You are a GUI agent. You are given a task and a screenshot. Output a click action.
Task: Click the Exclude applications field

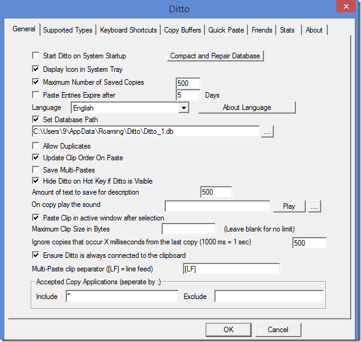click(269, 296)
